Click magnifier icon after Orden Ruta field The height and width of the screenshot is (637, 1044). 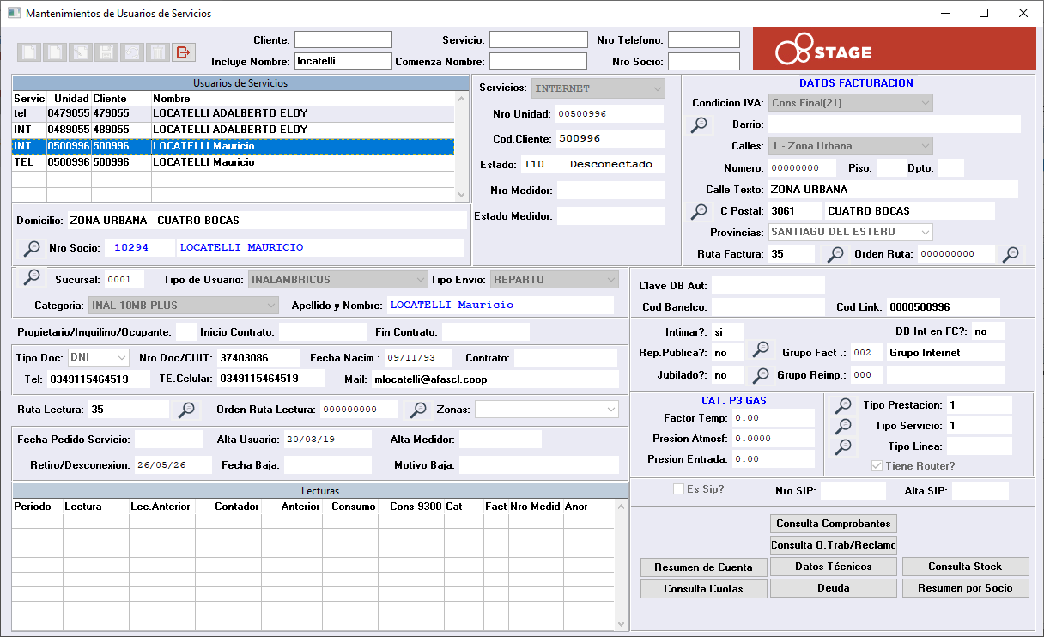(x=1011, y=254)
